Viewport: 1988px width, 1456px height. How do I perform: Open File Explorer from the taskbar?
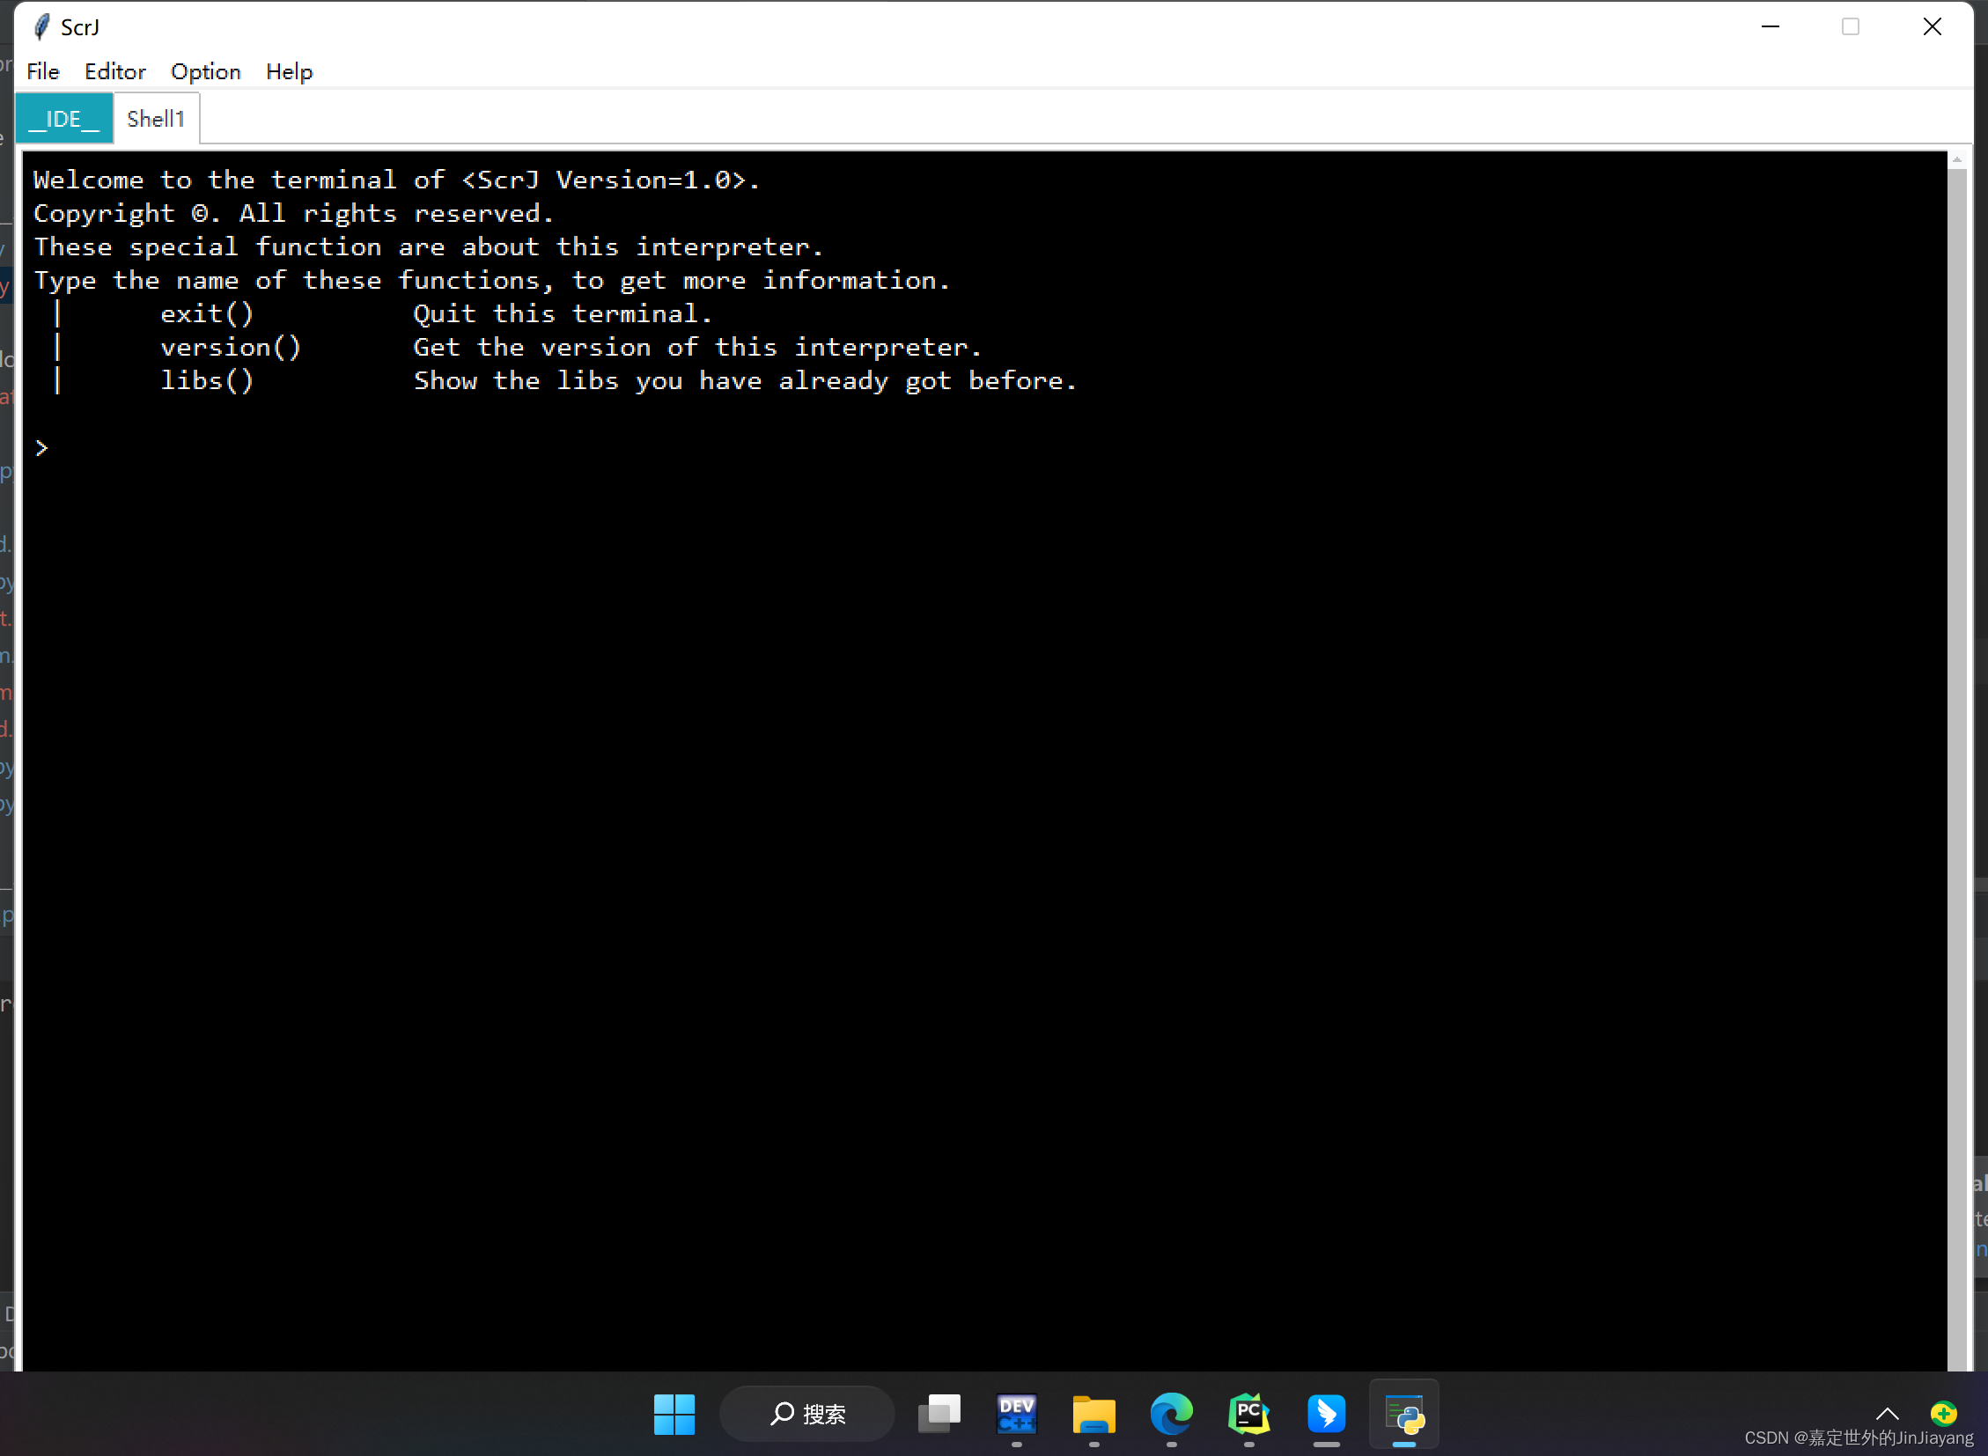(1094, 1414)
